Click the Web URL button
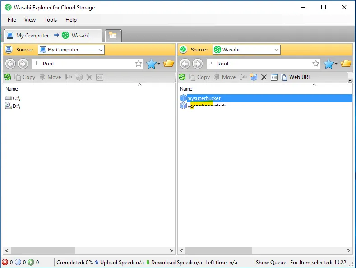Image resolution: width=356 pixels, height=268 pixels. [x=296, y=77]
